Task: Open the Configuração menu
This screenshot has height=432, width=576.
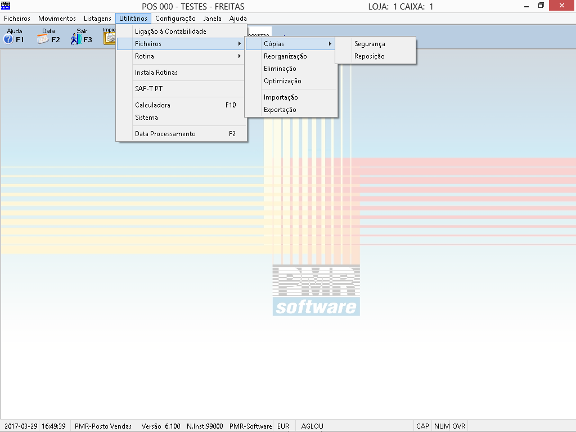Action: 175,19
